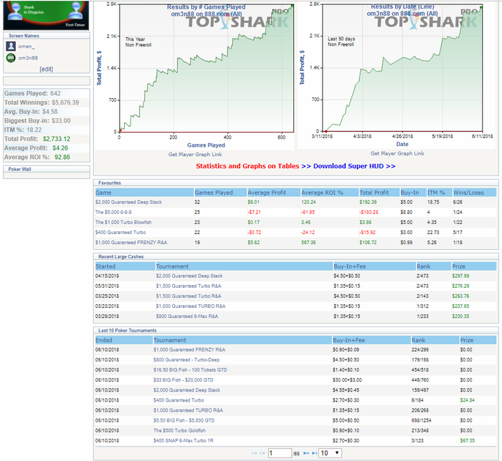Viewport: 502px width, 461px height.
Task: Open The $500 Turbo Goldfish tournament
Action: pyautogui.click(x=179, y=431)
